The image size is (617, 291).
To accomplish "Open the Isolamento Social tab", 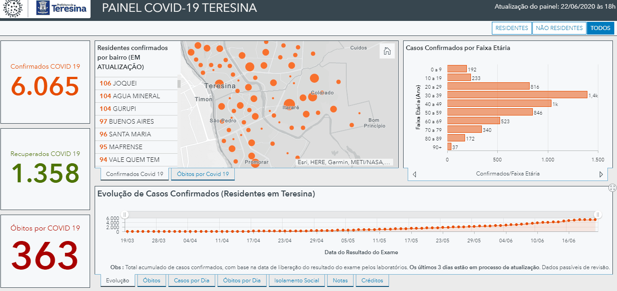I will pos(296,281).
